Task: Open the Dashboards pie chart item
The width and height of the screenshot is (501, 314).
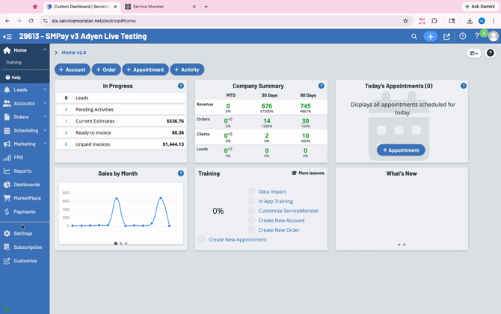Action: tap(25, 185)
